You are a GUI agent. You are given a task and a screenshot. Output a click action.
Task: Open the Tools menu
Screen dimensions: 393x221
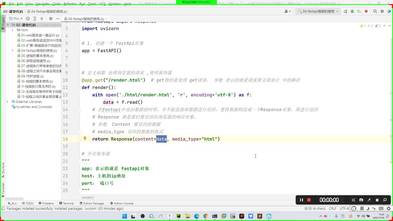coord(92,4)
